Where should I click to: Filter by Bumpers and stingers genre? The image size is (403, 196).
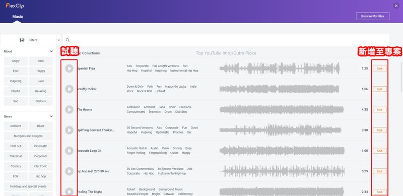28,137
